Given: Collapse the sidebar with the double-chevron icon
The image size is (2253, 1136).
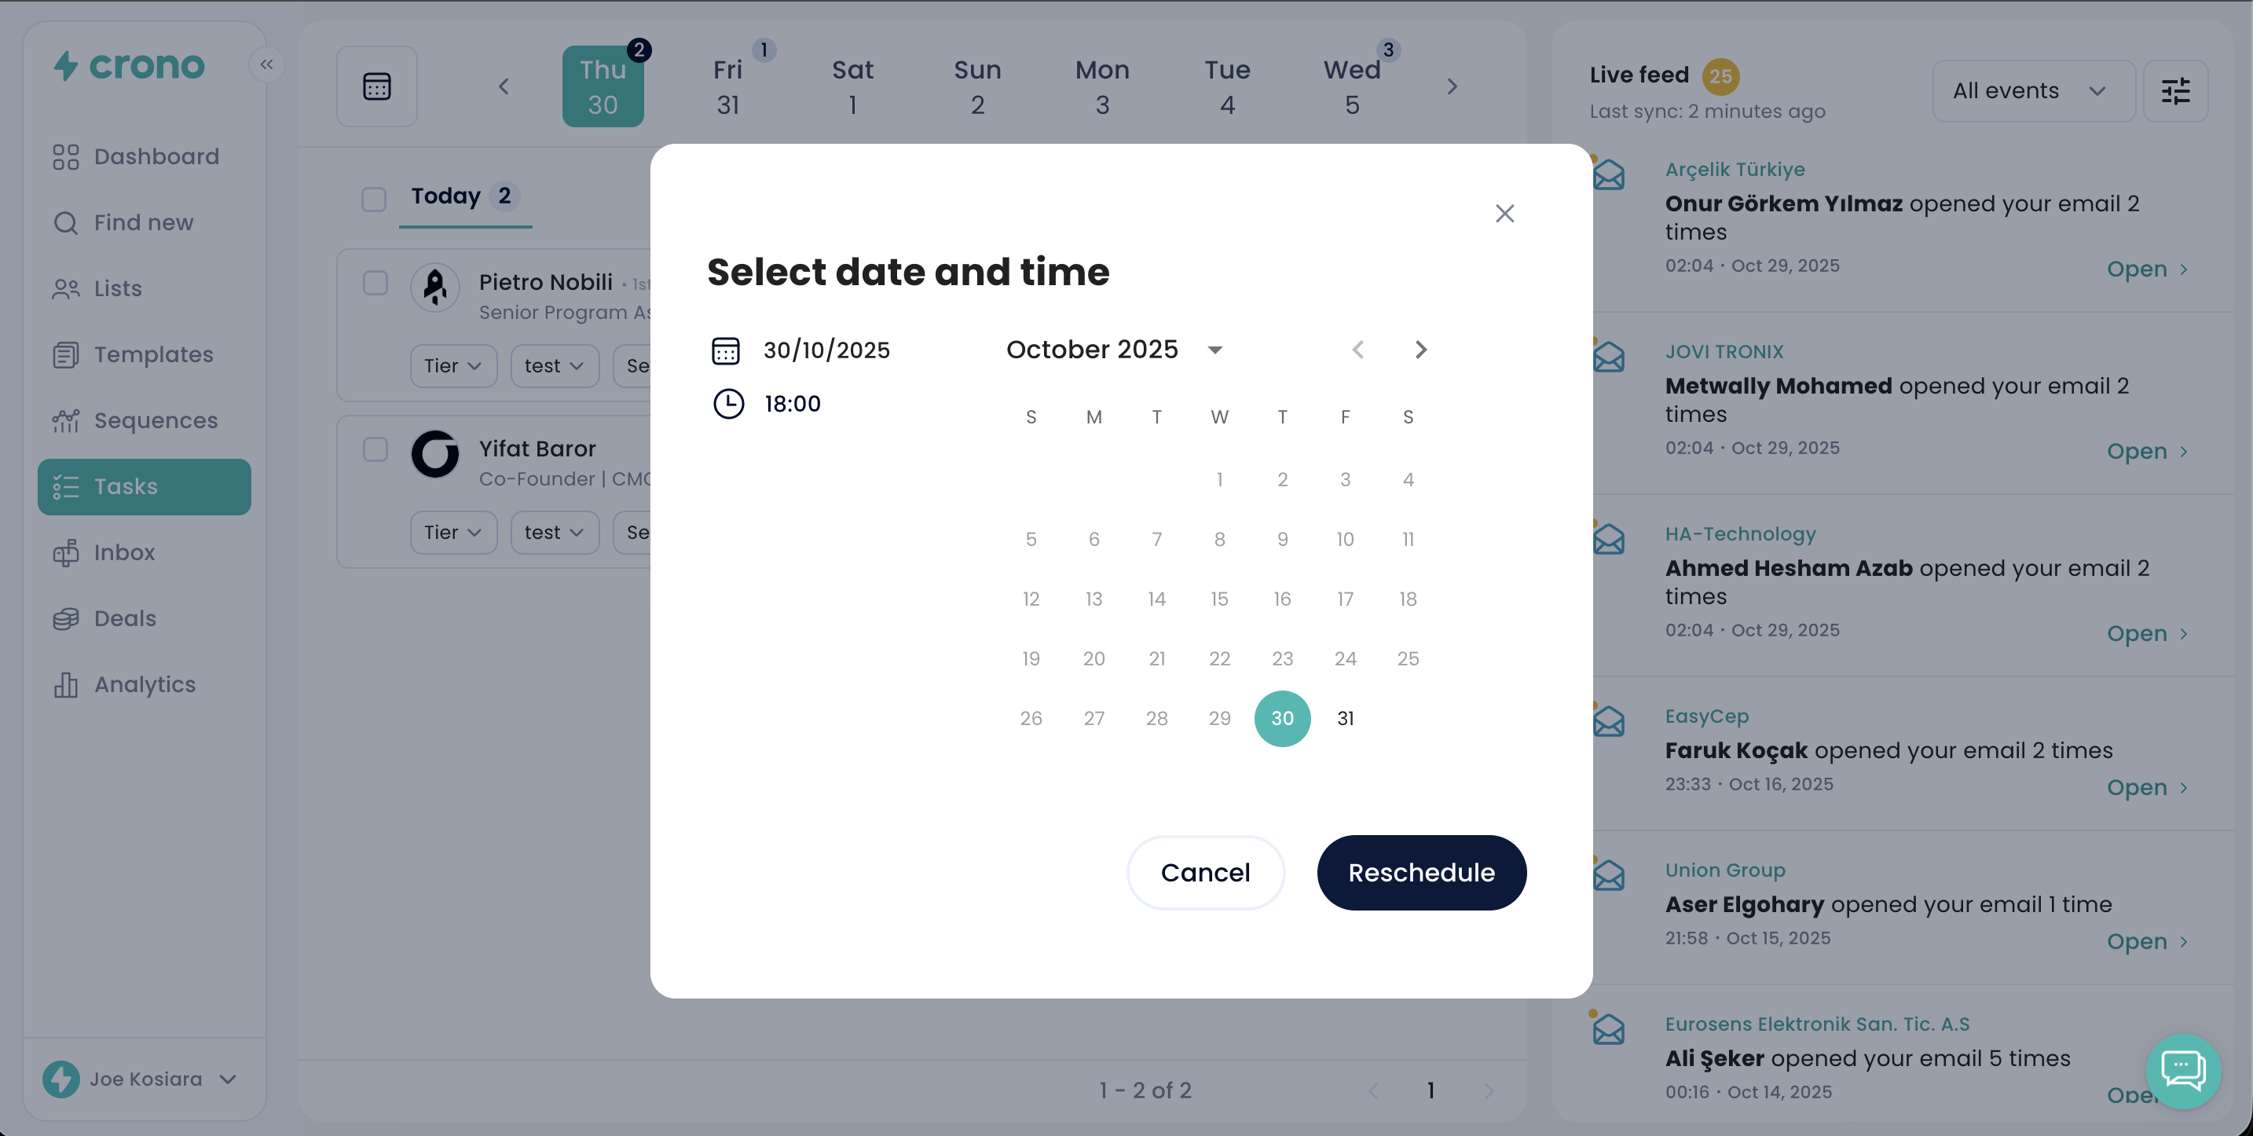Looking at the screenshot, I should (x=267, y=64).
